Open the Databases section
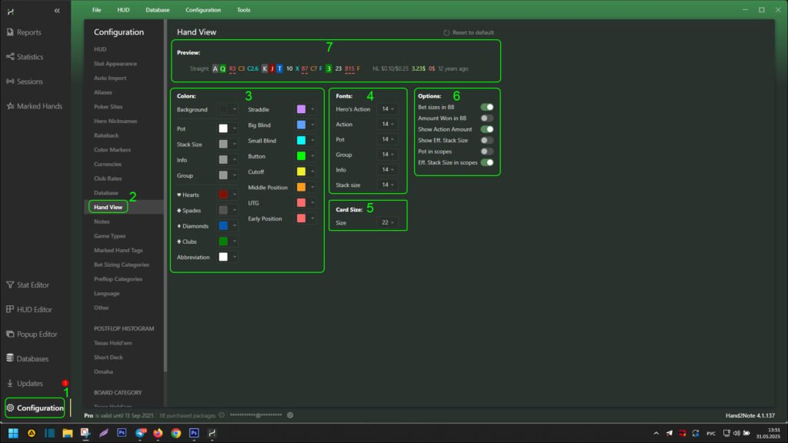Screen dimensions: 788x443 click(x=32, y=358)
